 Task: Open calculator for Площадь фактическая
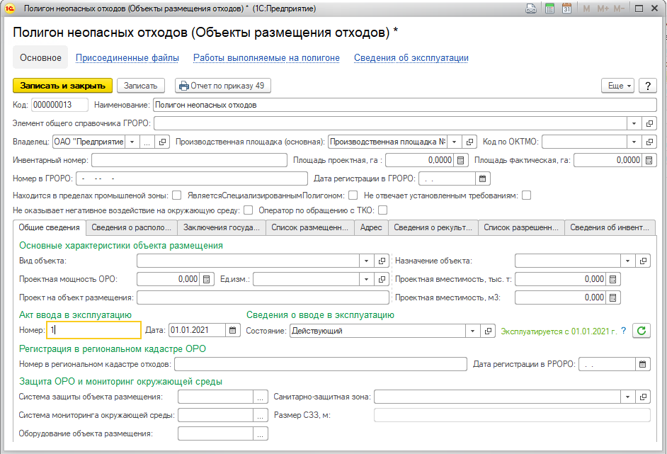pyautogui.click(x=649, y=160)
